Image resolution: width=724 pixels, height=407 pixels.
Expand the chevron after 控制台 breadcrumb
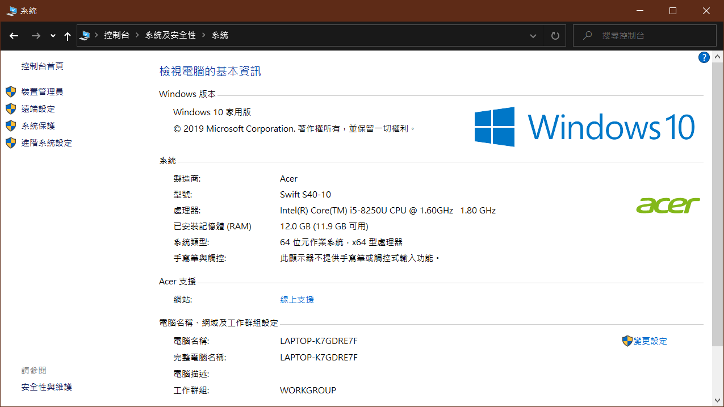137,35
